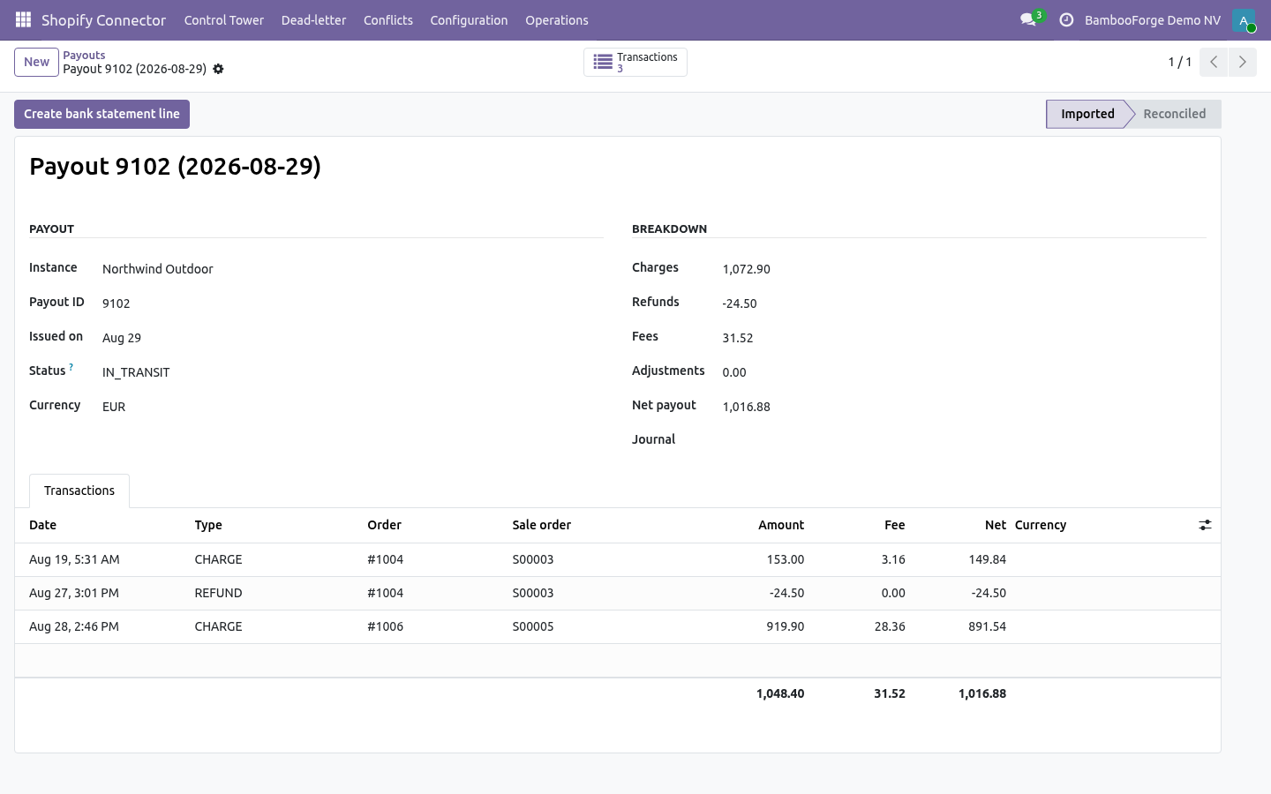Sort transactions by the Type column
This screenshot has height=794, width=1271.
208,525
